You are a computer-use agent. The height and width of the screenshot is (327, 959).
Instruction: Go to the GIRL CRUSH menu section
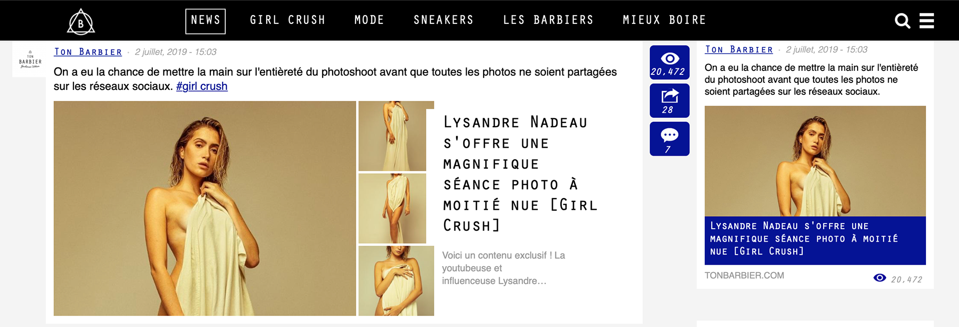[288, 20]
